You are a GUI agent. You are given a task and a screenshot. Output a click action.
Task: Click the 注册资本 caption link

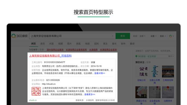(168, 101)
